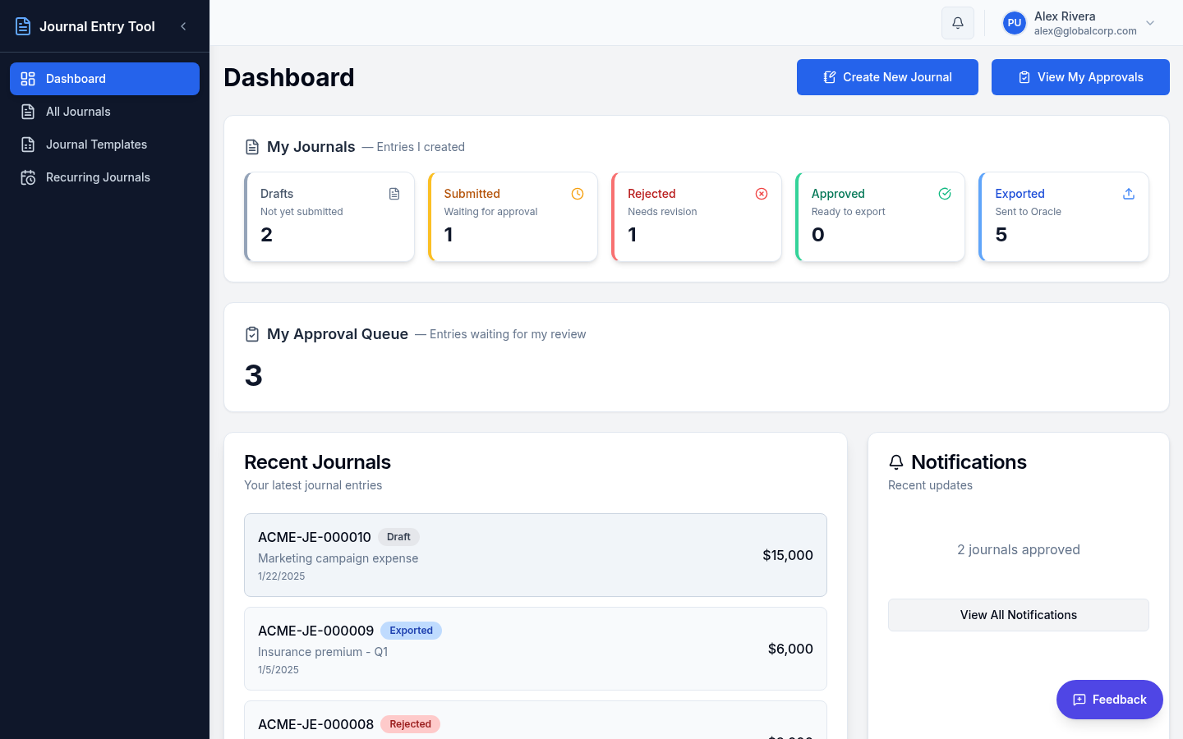Viewport: 1183px width, 739px height.
Task: Navigate to Journal Templates
Action: (96, 145)
